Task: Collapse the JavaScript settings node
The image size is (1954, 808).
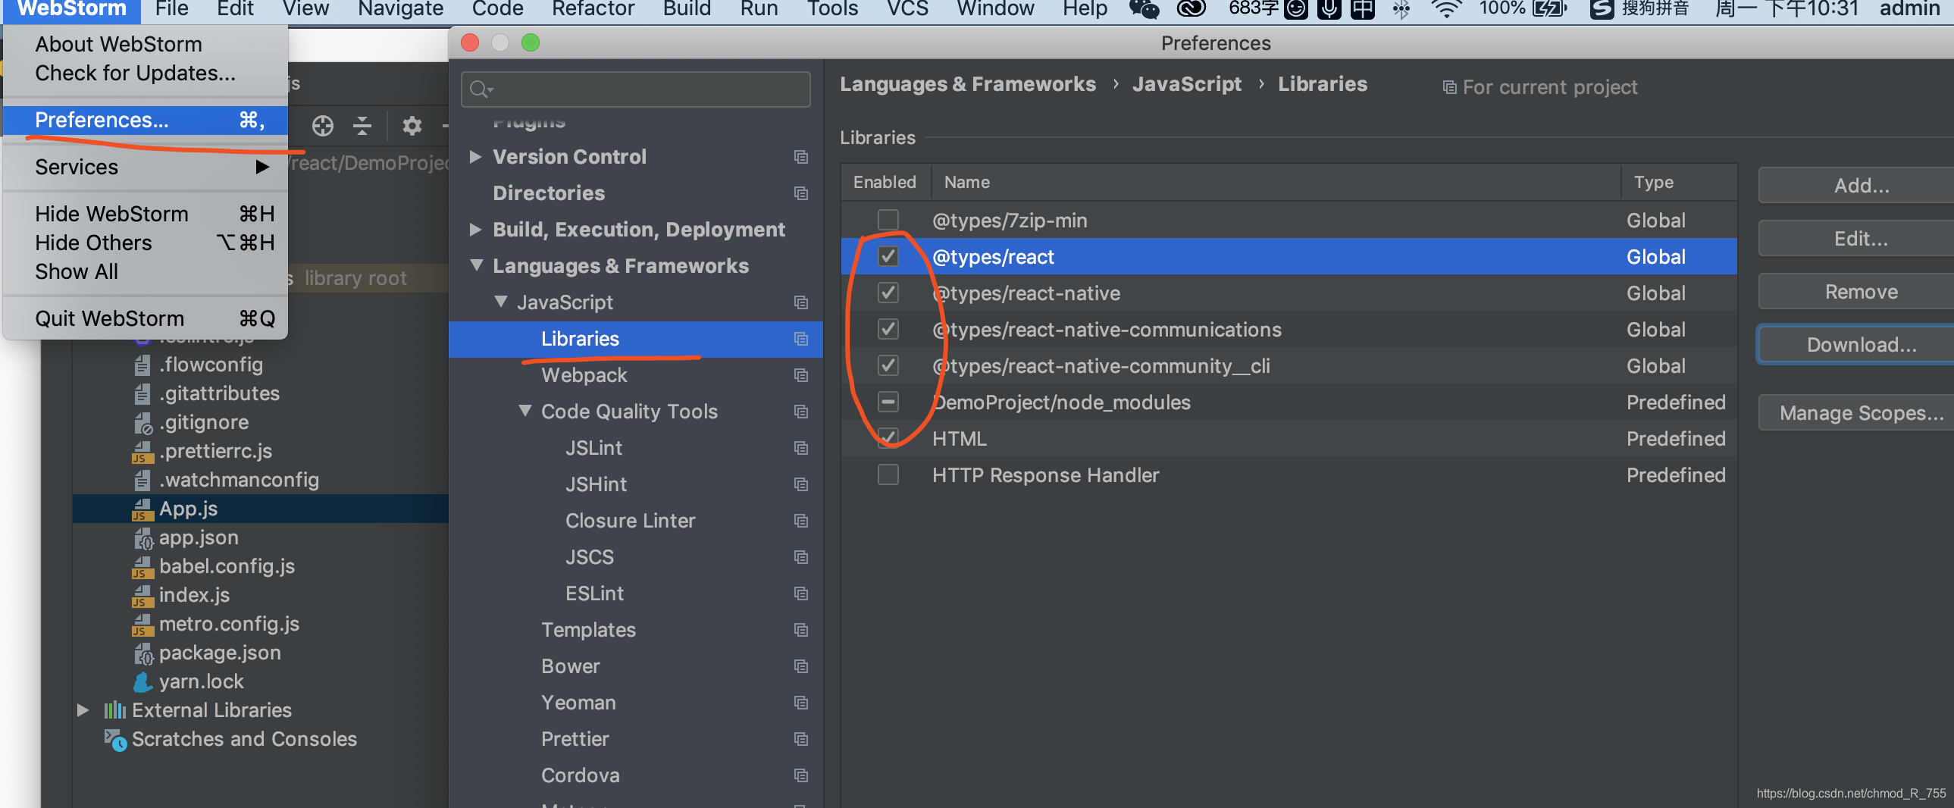Action: pyautogui.click(x=501, y=302)
